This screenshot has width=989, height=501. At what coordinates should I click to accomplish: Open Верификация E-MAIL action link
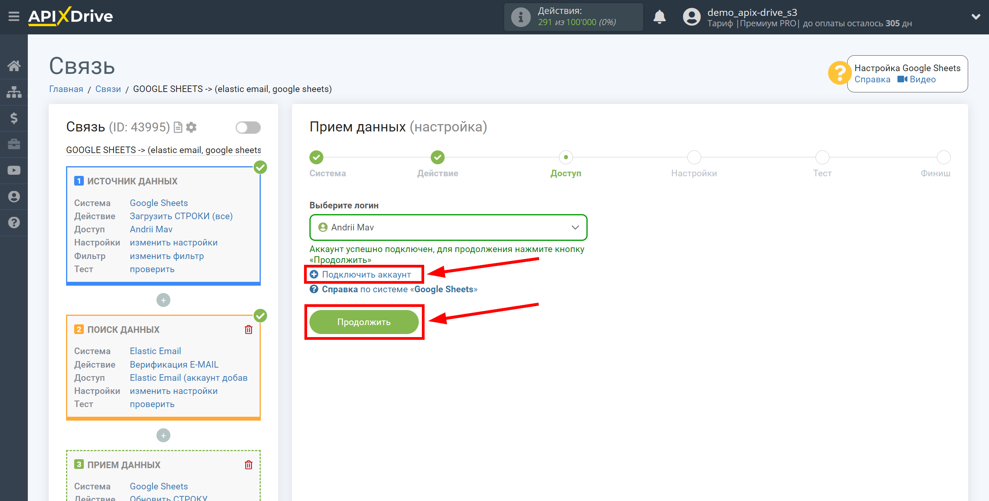click(174, 365)
